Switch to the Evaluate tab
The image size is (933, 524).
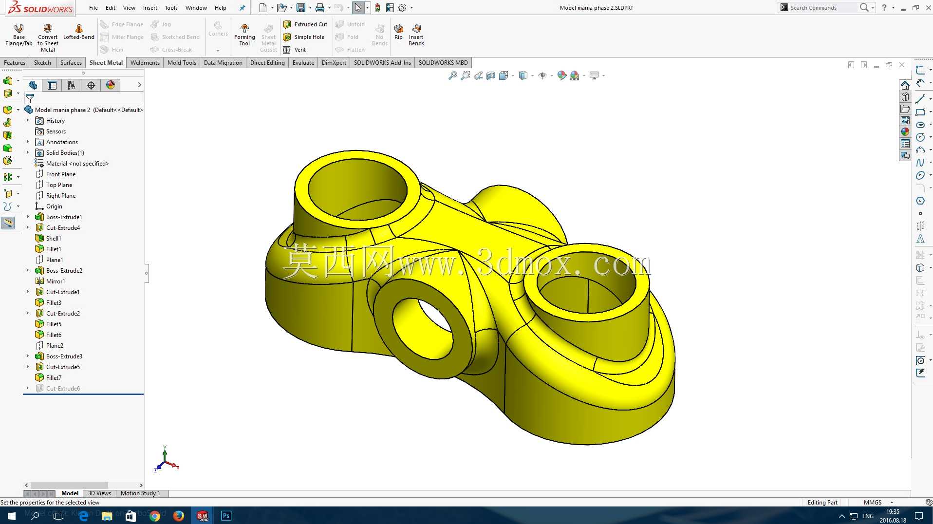(303, 63)
